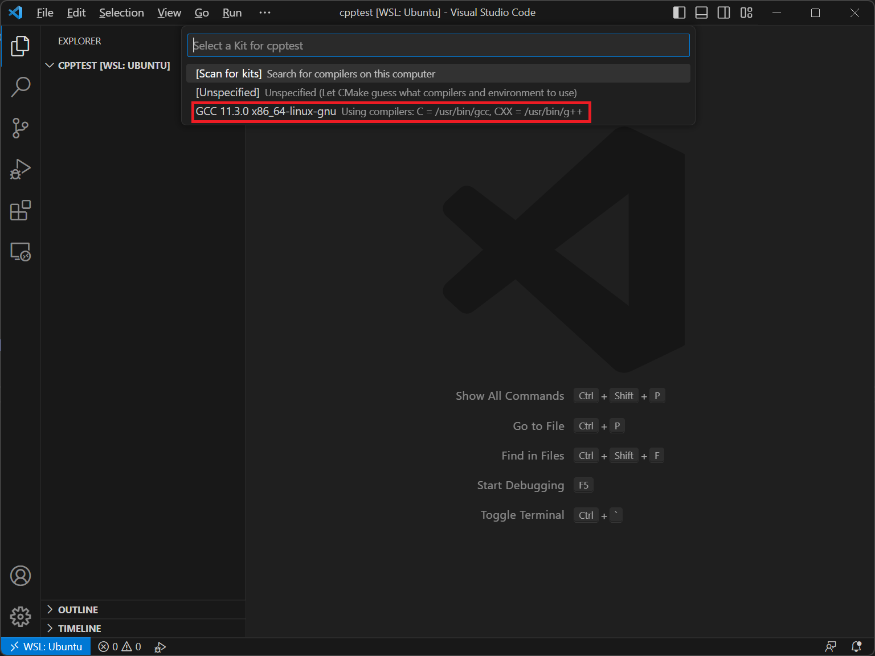The width and height of the screenshot is (875, 656).
Task: Expand the TIMELINE section
Action: (x=79, y=629)
